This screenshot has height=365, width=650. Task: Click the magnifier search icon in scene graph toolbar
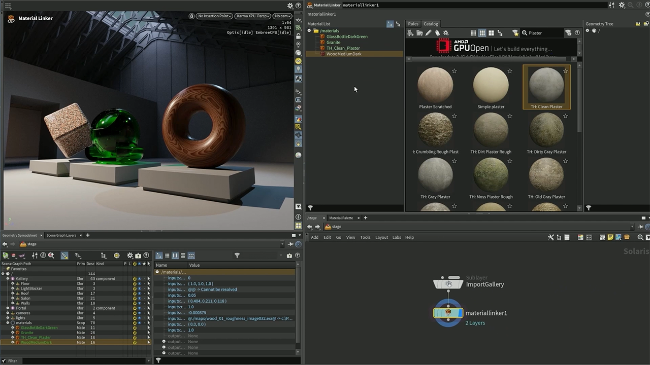pos(51,255)
